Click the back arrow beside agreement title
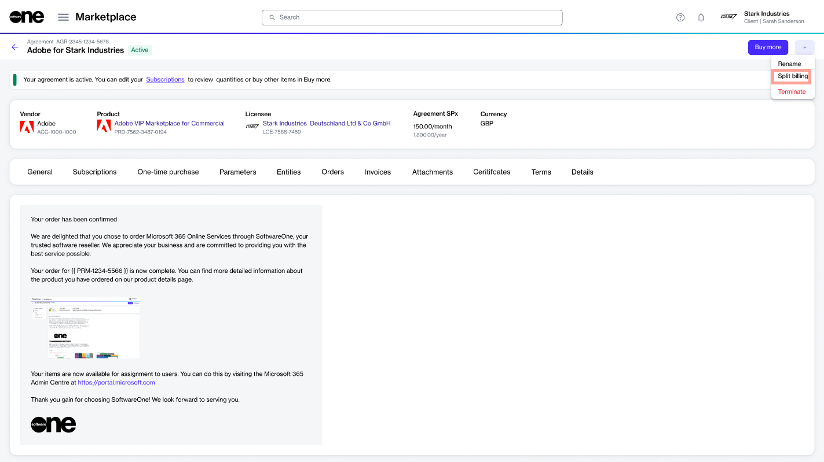The height and width of the screenshot is (462, 824). coord(15,47)
